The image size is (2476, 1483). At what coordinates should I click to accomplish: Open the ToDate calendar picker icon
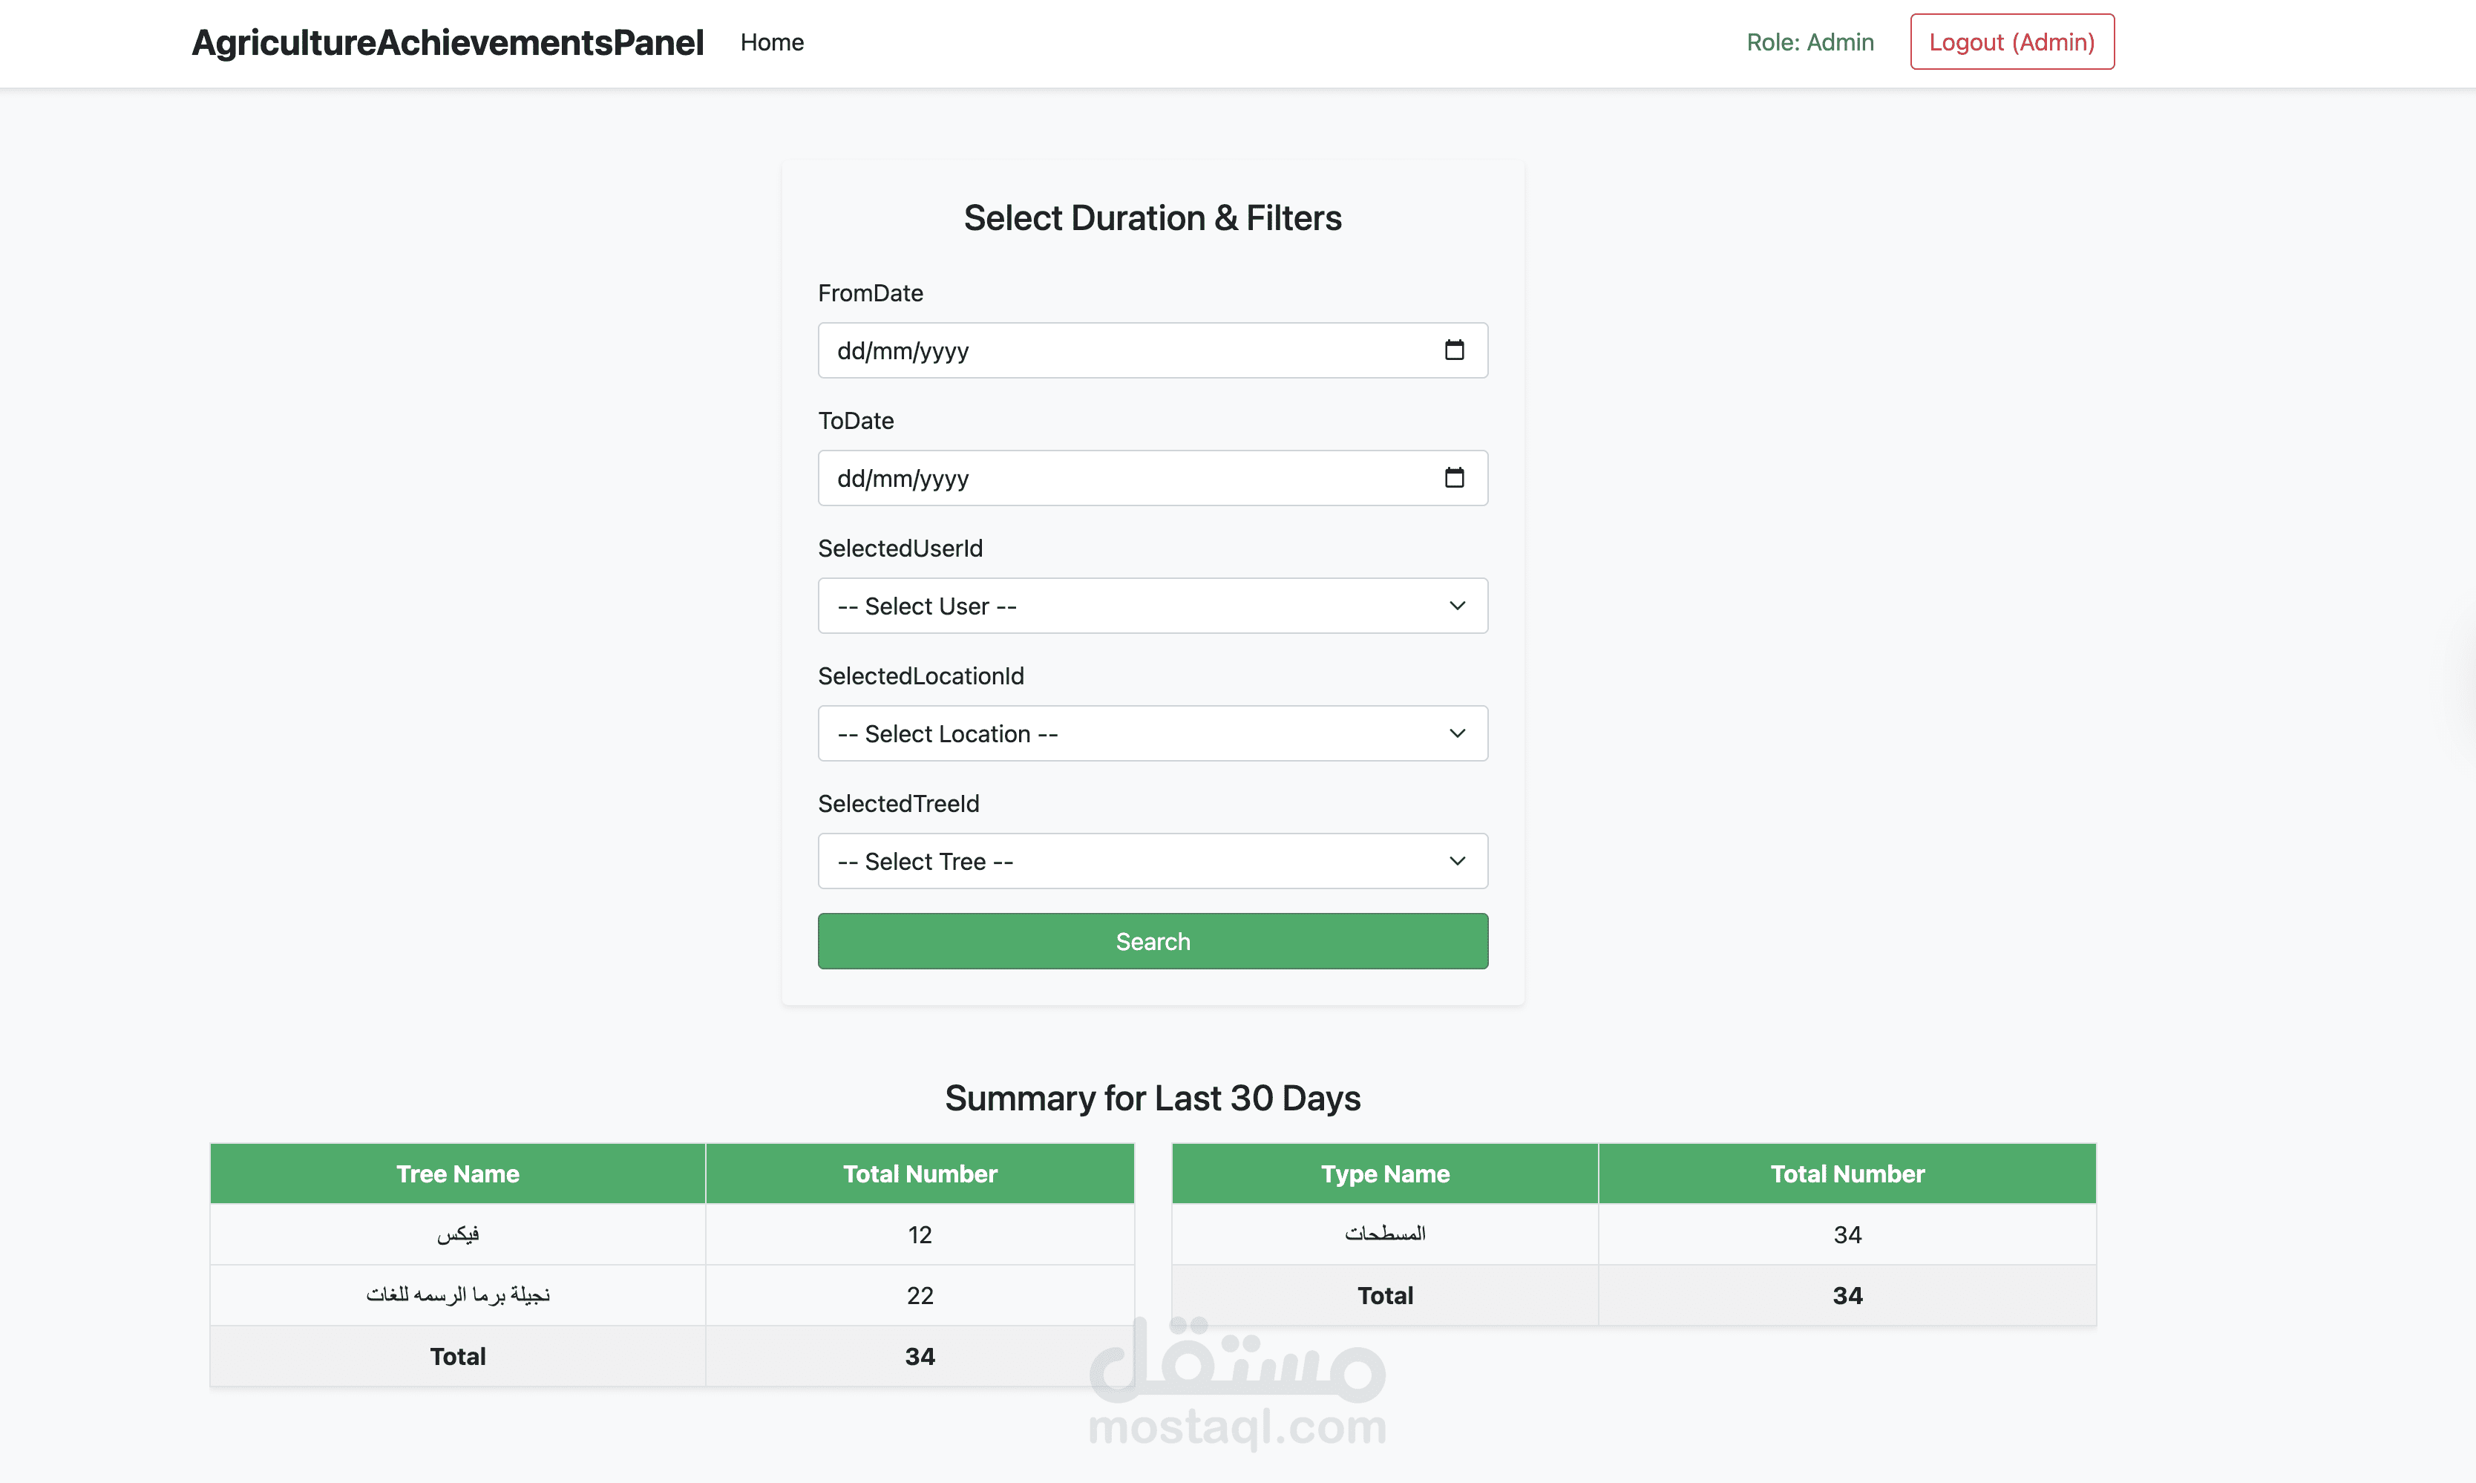tap(1454, 478)
